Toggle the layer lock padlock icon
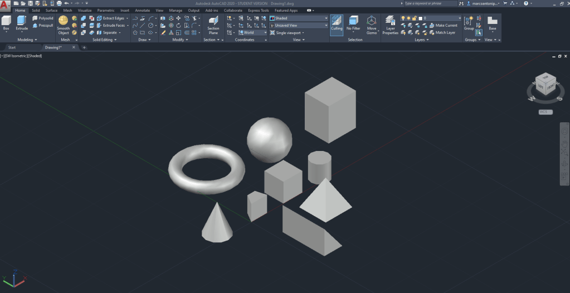The width and height of the screenshot is (570, 293). [413, 18]
